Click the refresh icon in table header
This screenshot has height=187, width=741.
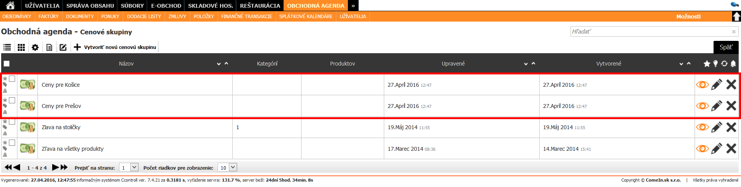(x=724, y=64)
